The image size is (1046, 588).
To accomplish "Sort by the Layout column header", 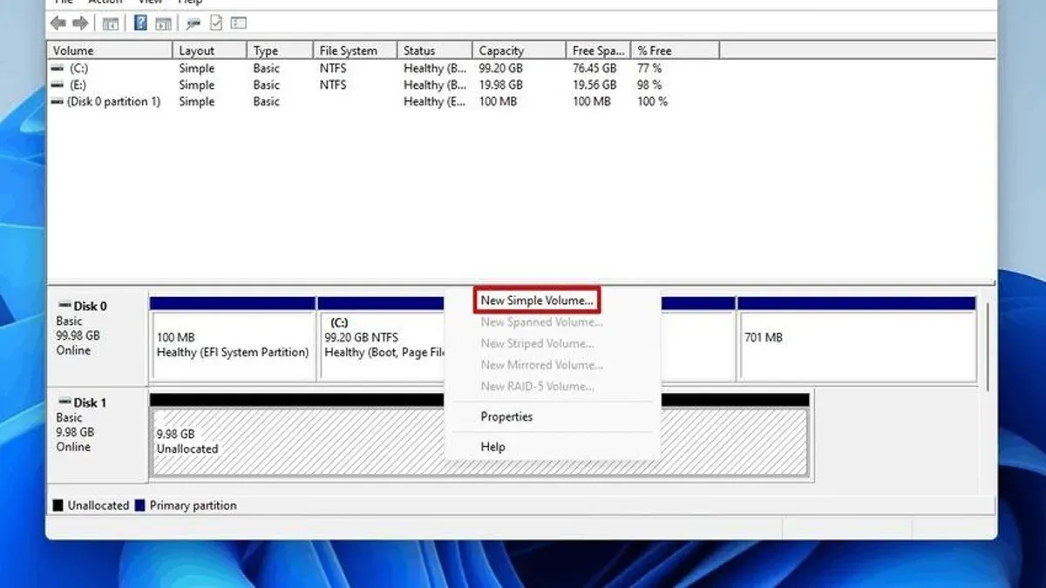I will [209, 51].
